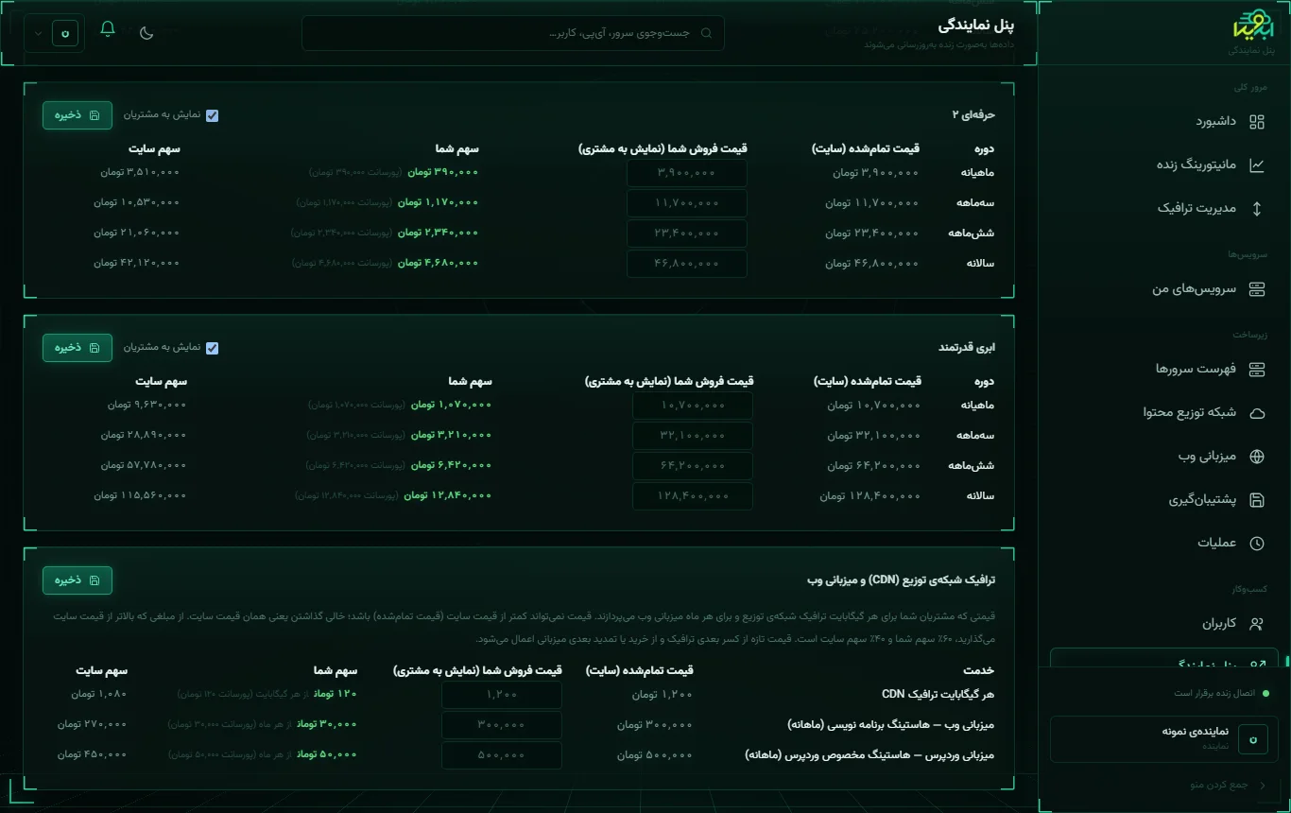Image resolution: width=1291 pixels, height=813 pixels.
Task: Click عملیات clock icon
Action: point(1256,544)
